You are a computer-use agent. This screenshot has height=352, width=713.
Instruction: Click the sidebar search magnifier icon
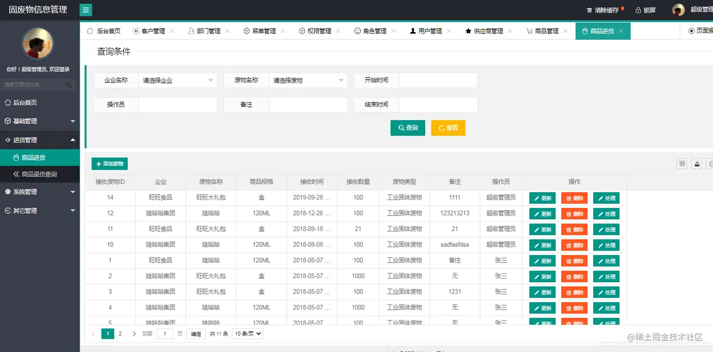69,85
